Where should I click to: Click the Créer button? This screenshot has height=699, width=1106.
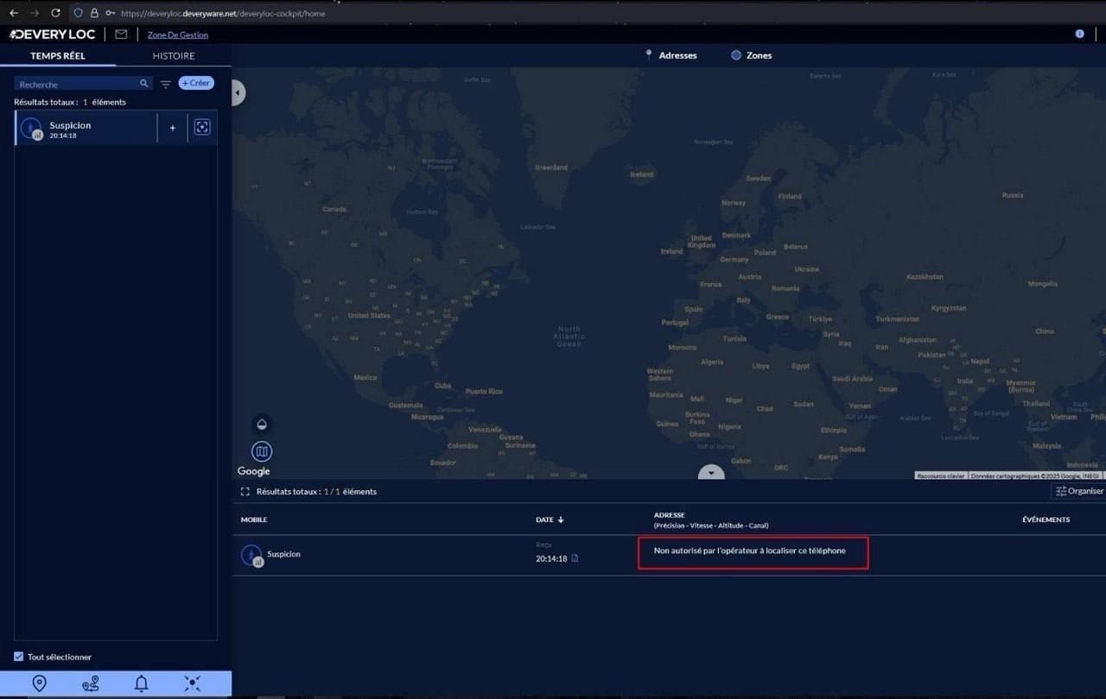tap(196, 83)
